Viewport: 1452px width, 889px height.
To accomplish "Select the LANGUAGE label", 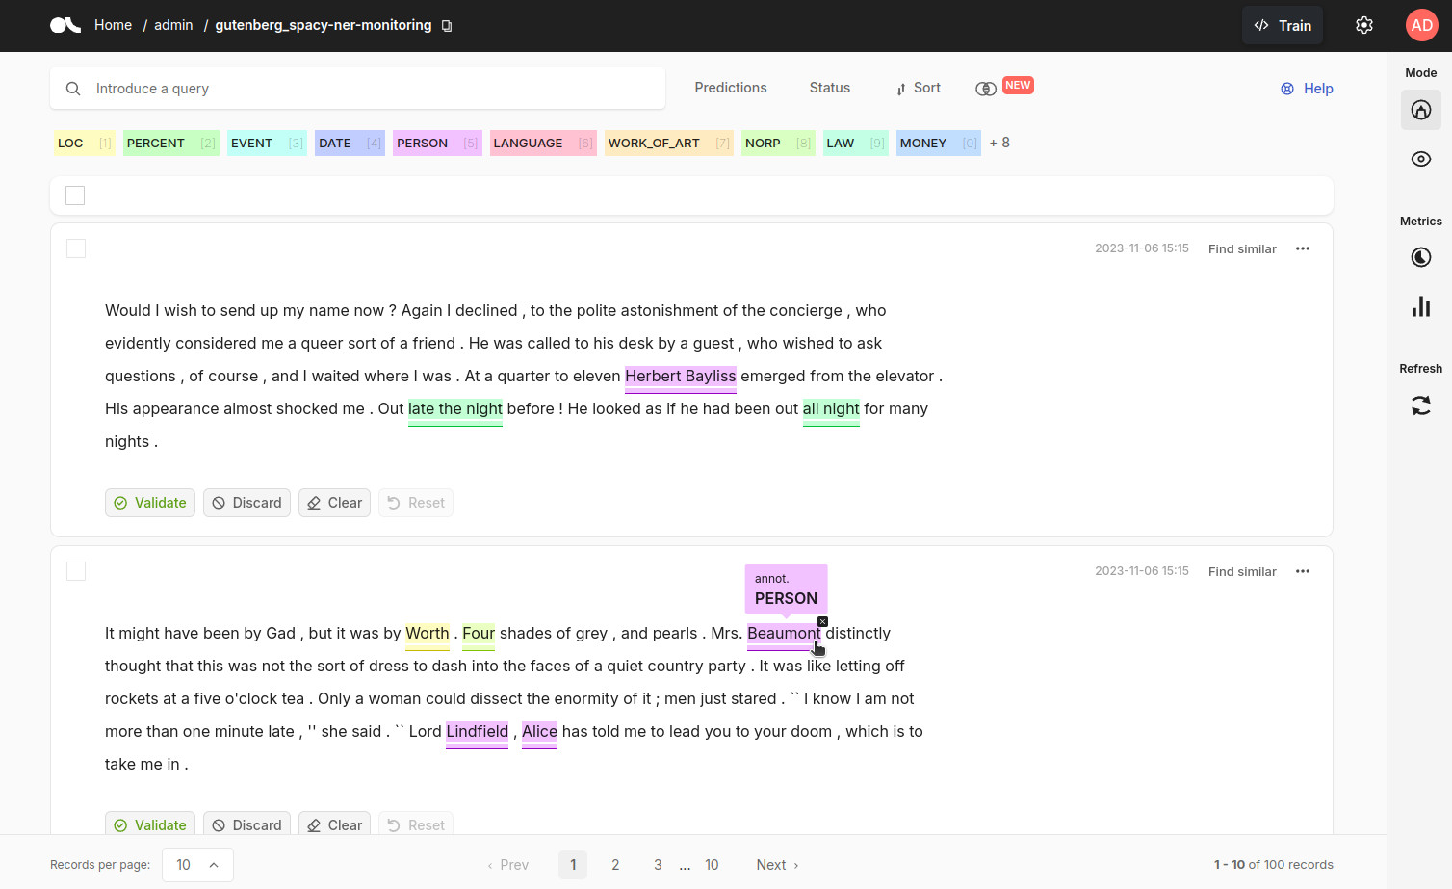I will [x=543, y=143].
